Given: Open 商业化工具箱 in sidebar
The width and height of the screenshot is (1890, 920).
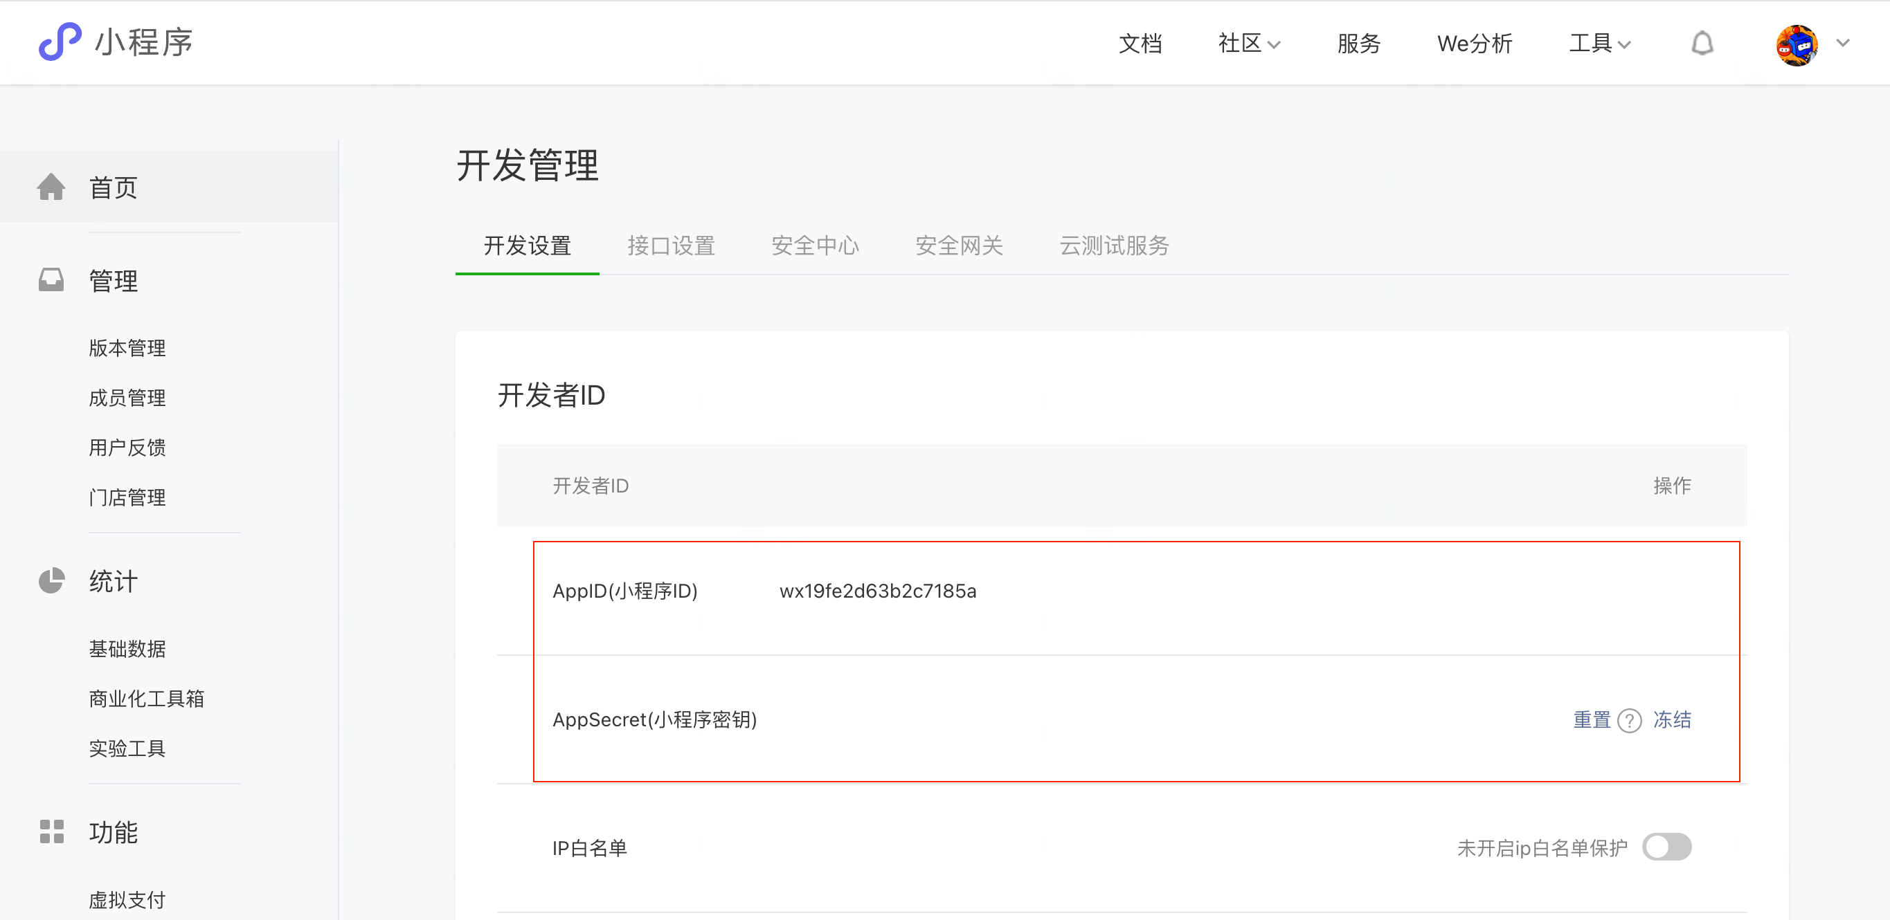Looking at the screenshot, I should coord(147,698).
